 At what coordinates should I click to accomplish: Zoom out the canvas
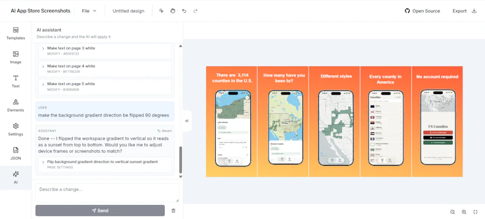[x=452, y=212]
